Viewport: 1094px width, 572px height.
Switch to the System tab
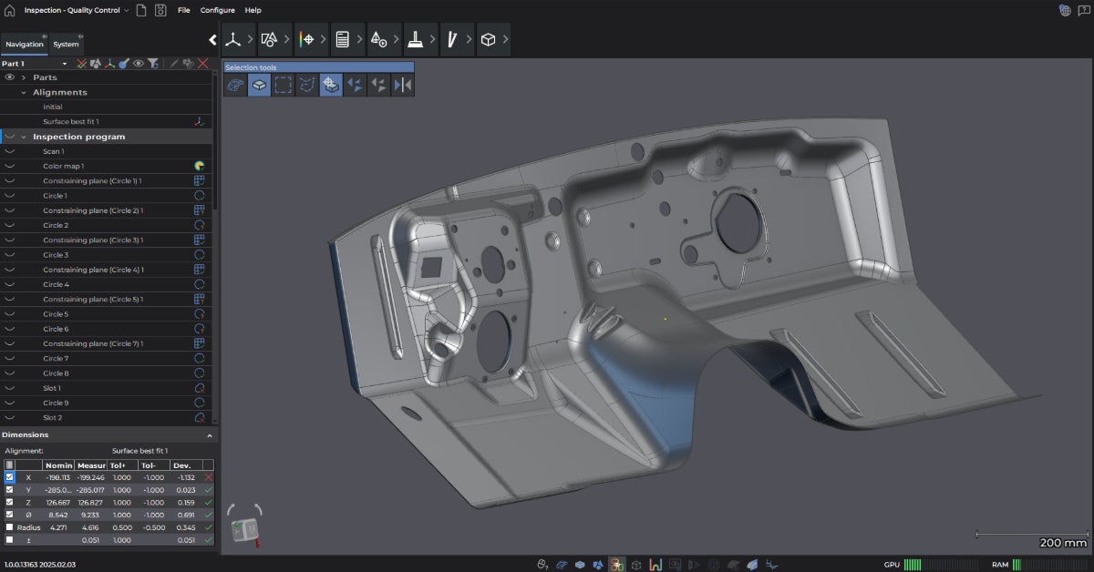pos(66,44)
